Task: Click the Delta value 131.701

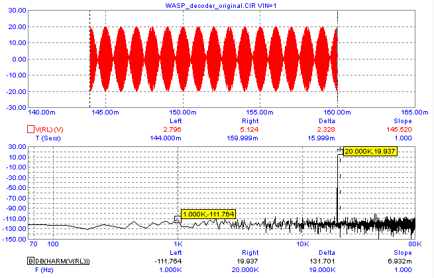Action: point(323,261)
